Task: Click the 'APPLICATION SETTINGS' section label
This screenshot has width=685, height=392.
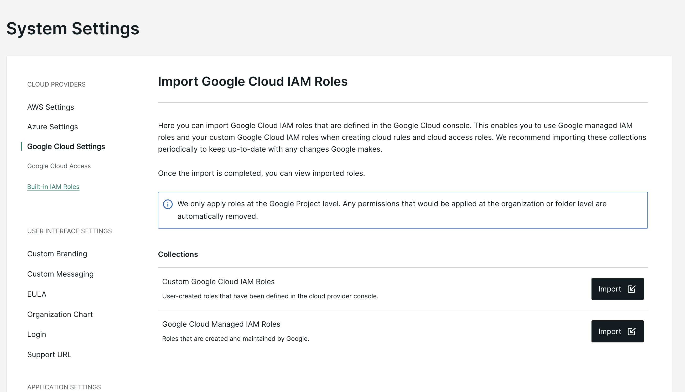Action: pyautogui.click(x=64, y=387)
